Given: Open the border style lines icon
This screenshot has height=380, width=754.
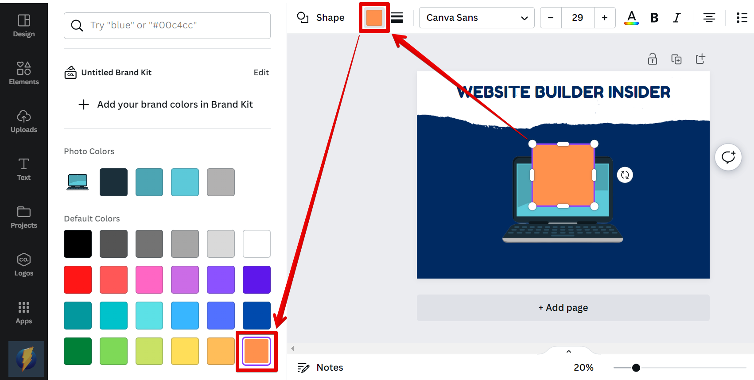Looking at the screenshot, I should pyautogui.click(x=397, y=18).
